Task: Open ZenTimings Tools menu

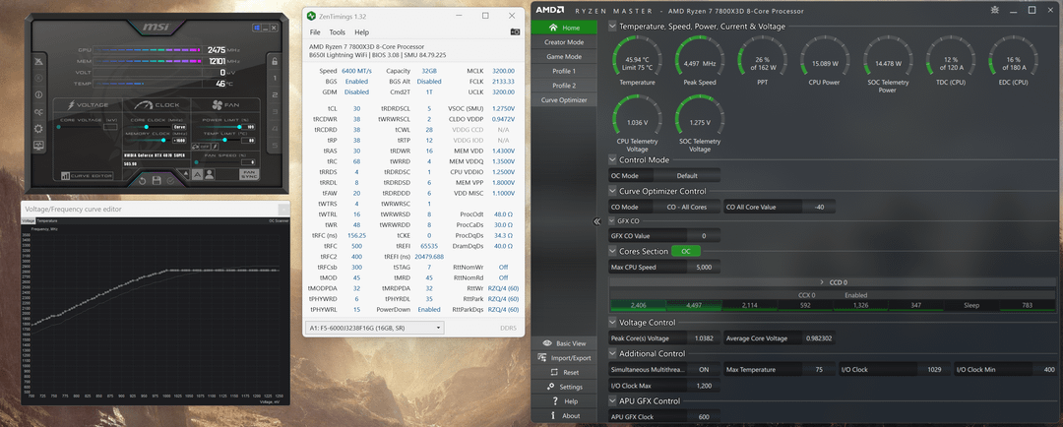Action: point(337,32)
